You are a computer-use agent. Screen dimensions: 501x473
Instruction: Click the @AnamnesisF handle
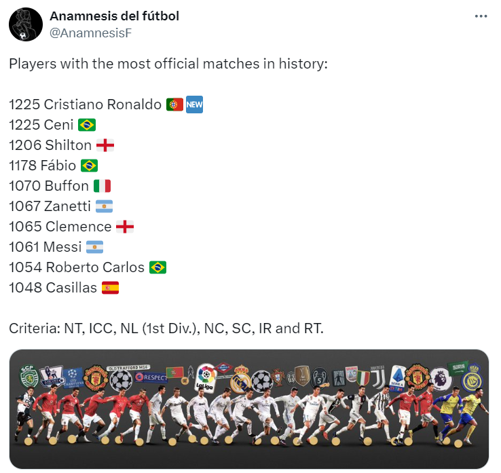(x=85, y=31)
